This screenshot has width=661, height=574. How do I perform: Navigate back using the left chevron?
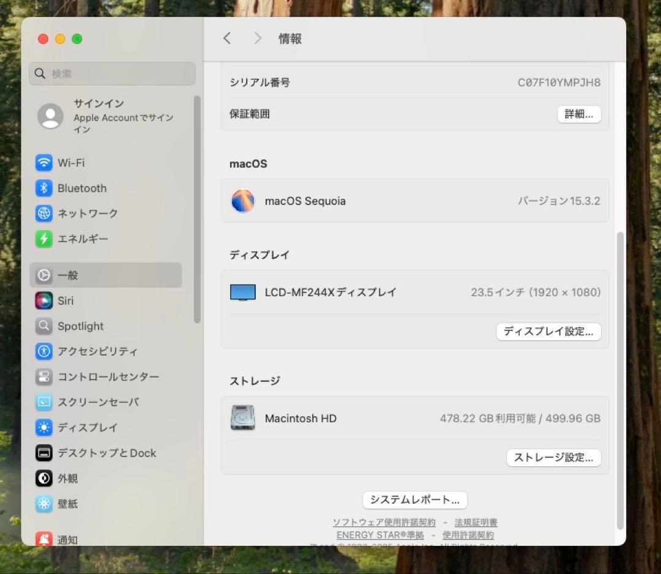coord(227,38)
